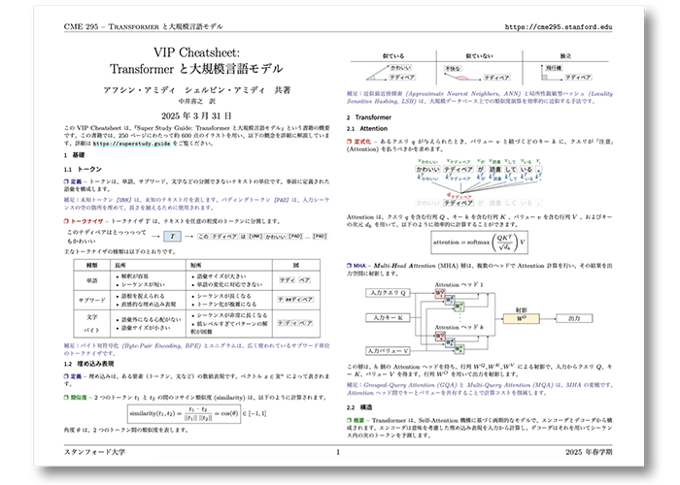The image size is (680, 485).
Task: Click table cell '語彙外になる心配がない'
Action: click(151, 319)
